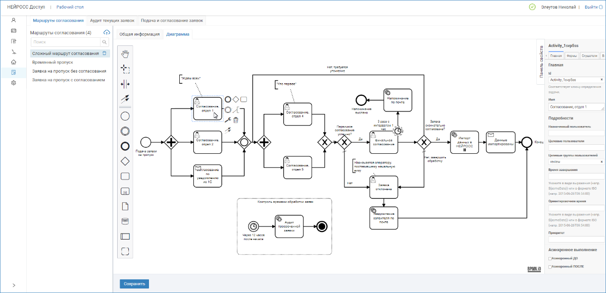Enable the Асинхронный ДО checkbox

(549, 258)
